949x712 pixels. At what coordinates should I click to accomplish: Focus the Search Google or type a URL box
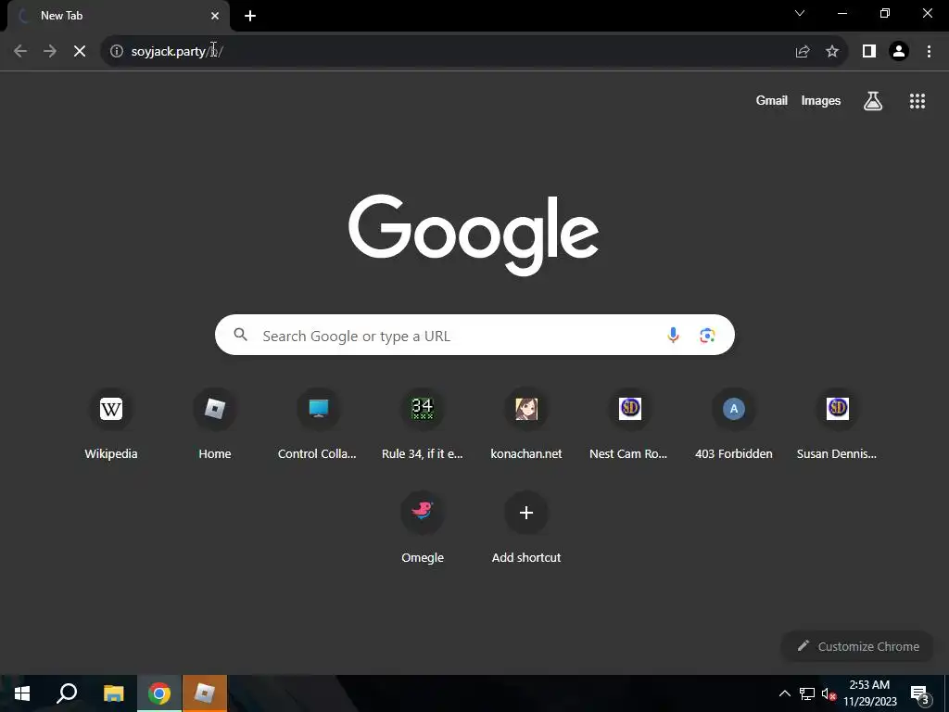[x=474, y=335]
